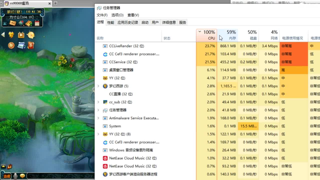Hide the sidebar icons with the left arrow
The width and height of the screenshot is (320, 180).
tap(3, 34)
